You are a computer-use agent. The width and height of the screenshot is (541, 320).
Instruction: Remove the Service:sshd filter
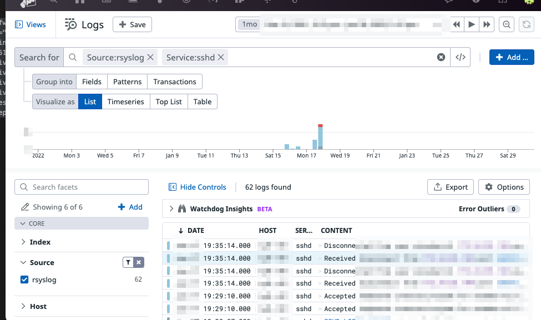click(221, 57)
